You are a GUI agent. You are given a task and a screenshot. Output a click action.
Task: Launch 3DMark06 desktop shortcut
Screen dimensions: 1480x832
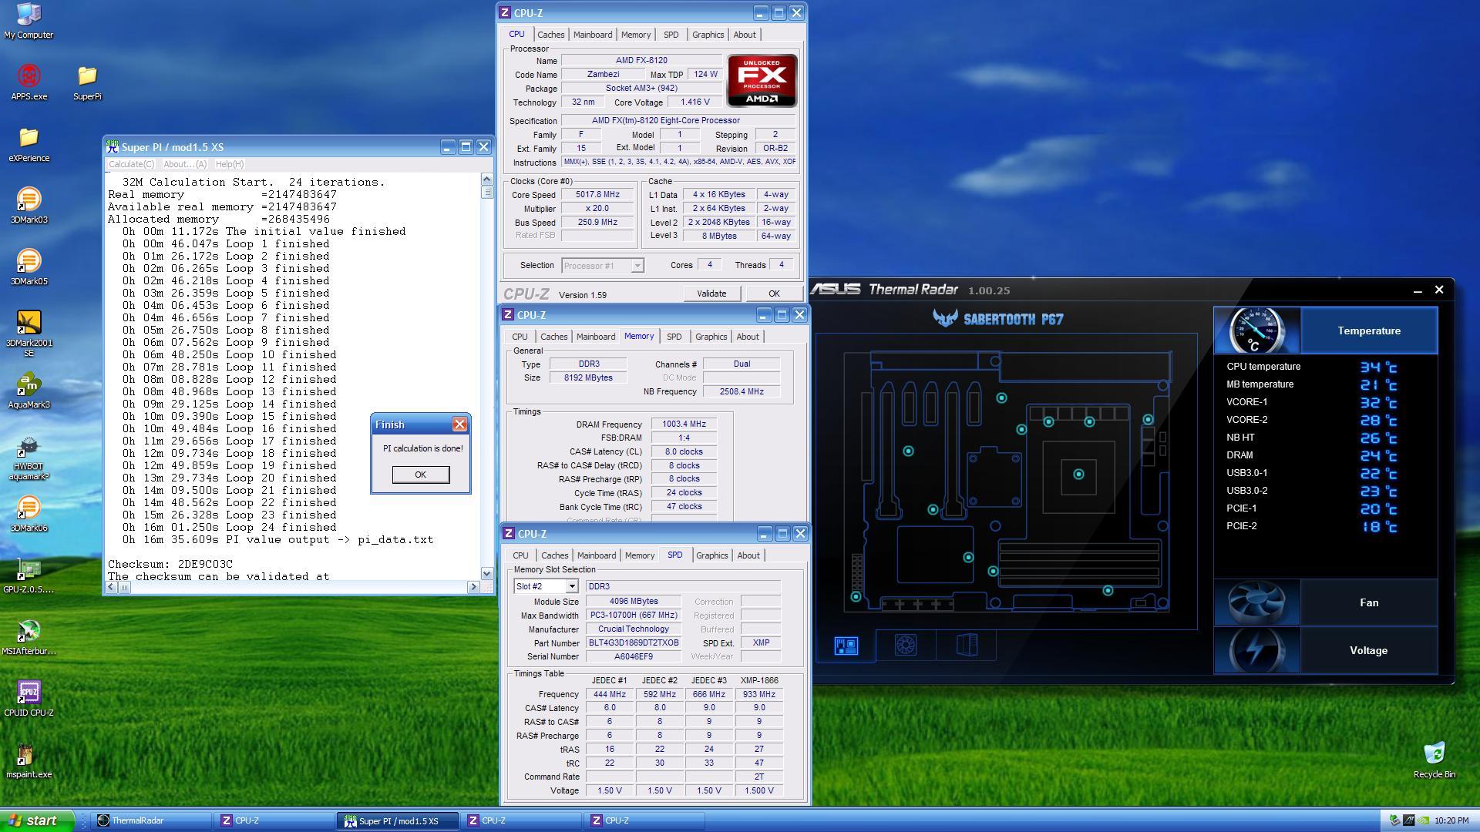(x=29, y=514)
